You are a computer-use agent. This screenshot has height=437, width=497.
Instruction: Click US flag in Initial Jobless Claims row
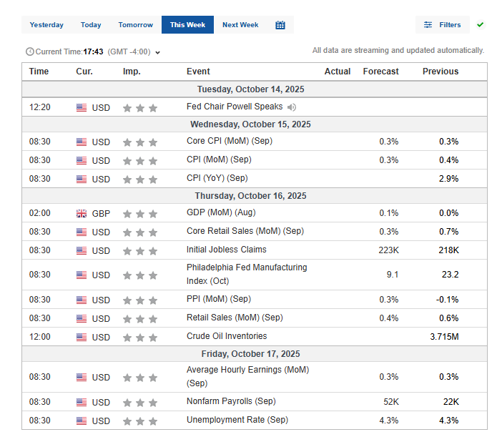point(82,250)
